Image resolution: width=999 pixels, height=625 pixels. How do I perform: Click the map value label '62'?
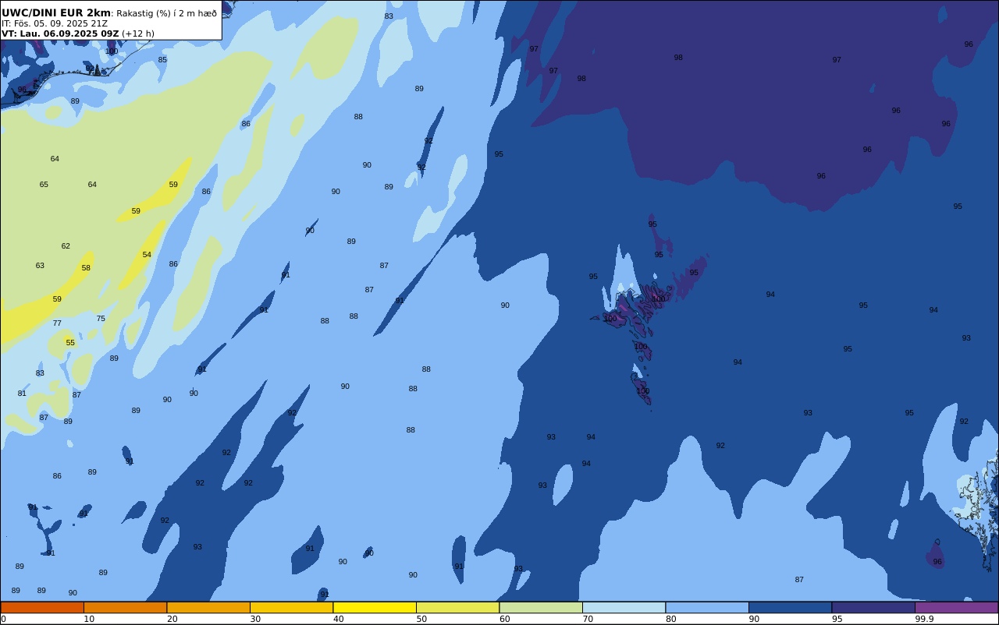tap(66, 246)
